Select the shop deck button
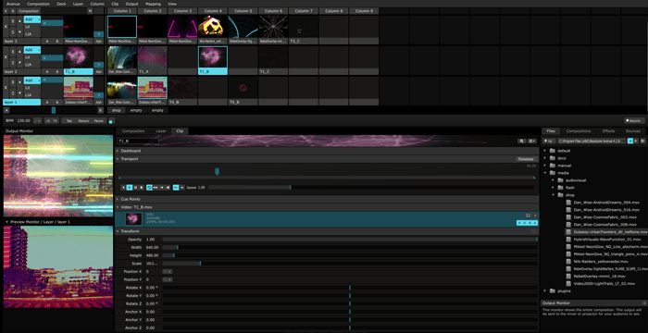Image resolution: width=648 pixels, height=333 pixels. 117,110
